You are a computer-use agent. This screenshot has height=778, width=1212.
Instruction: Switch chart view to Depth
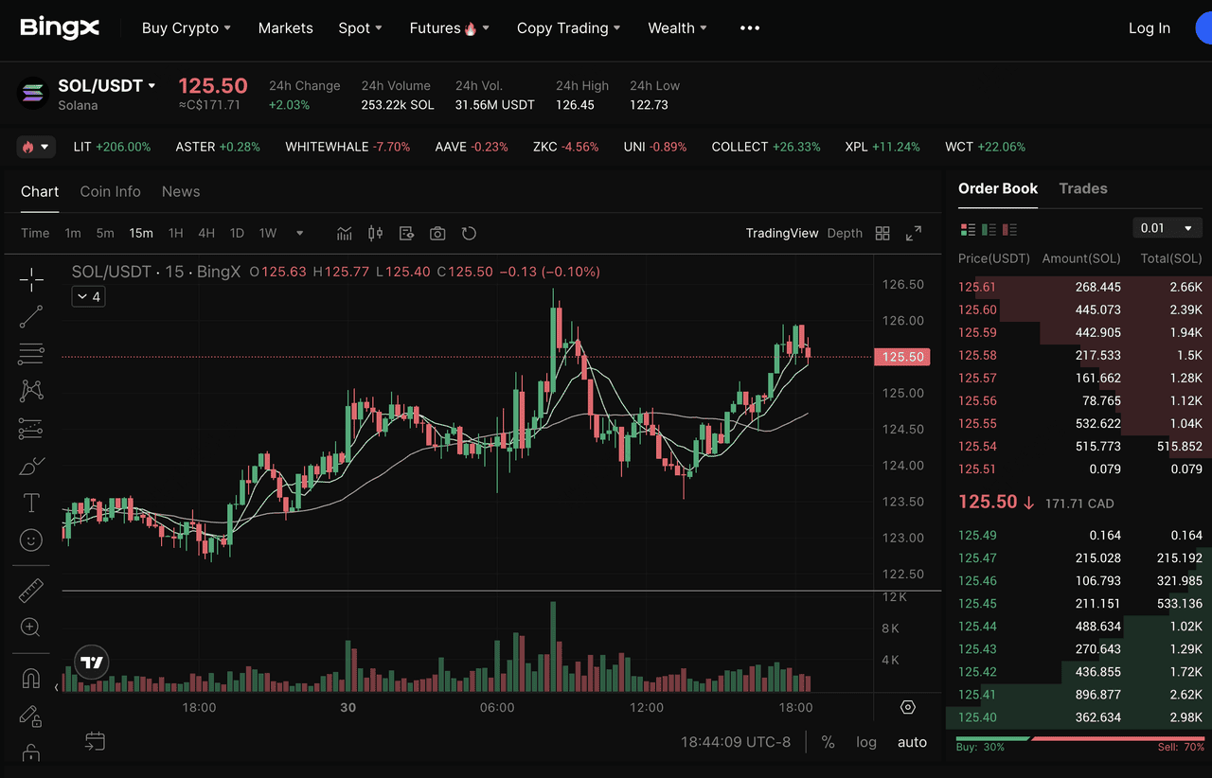[x=845, y=233]
